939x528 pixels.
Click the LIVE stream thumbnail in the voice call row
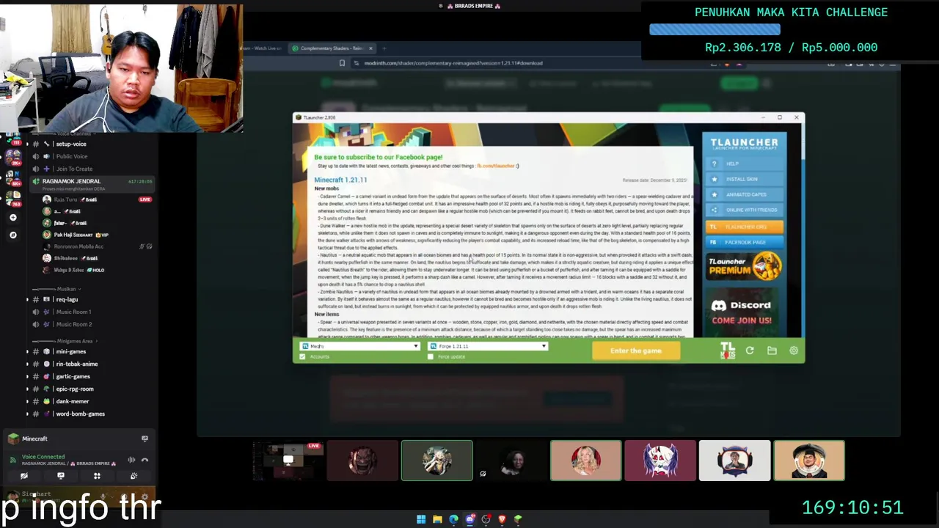click(288, 461)
